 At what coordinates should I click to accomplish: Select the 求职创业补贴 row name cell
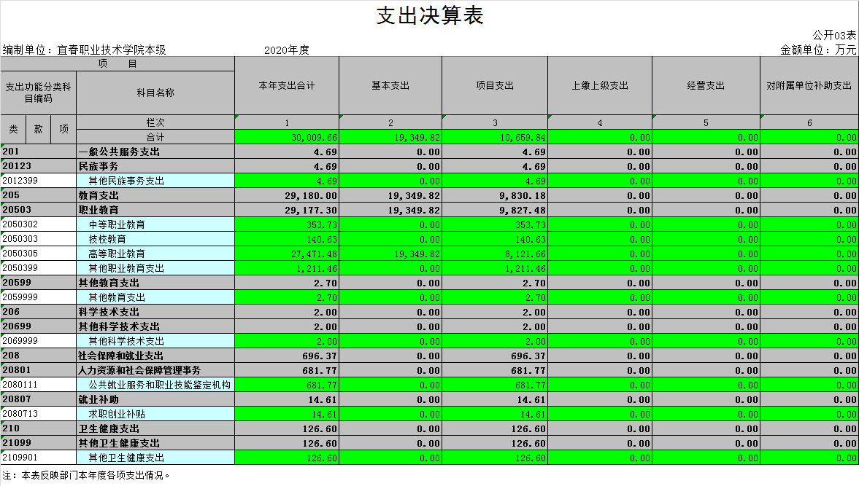155,414
